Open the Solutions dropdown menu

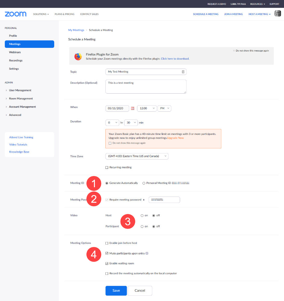click(41, 14)
